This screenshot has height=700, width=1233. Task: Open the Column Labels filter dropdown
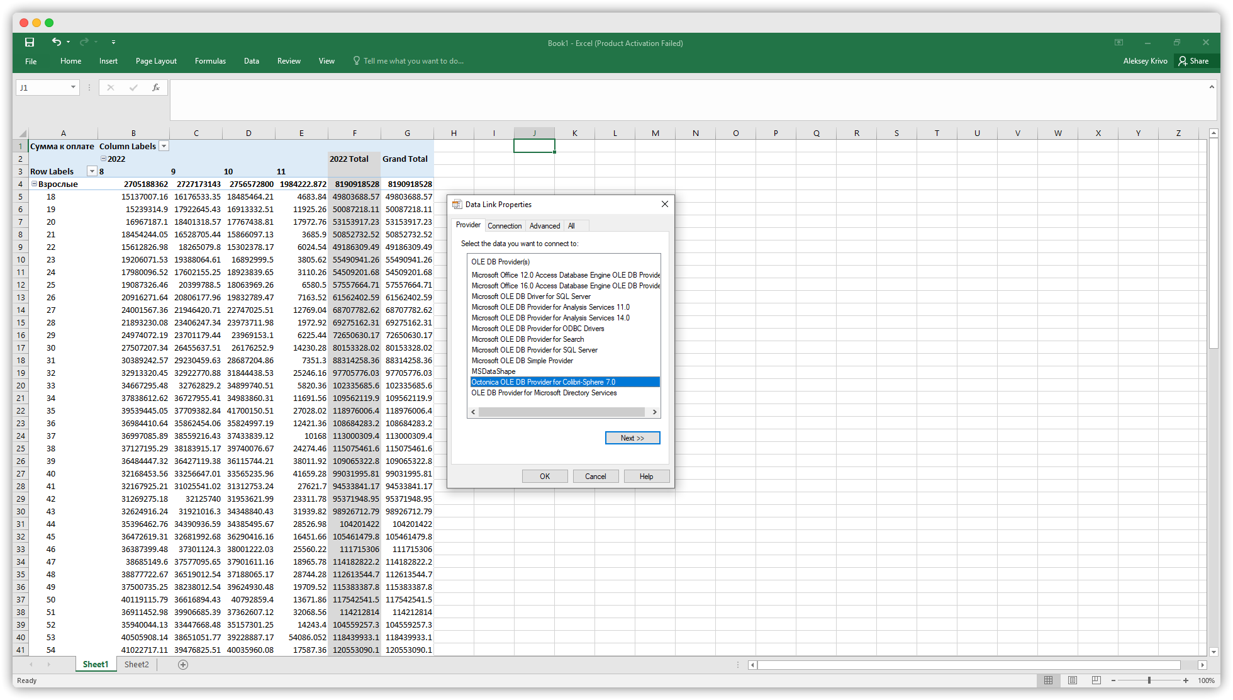click(x=164, y=146)
